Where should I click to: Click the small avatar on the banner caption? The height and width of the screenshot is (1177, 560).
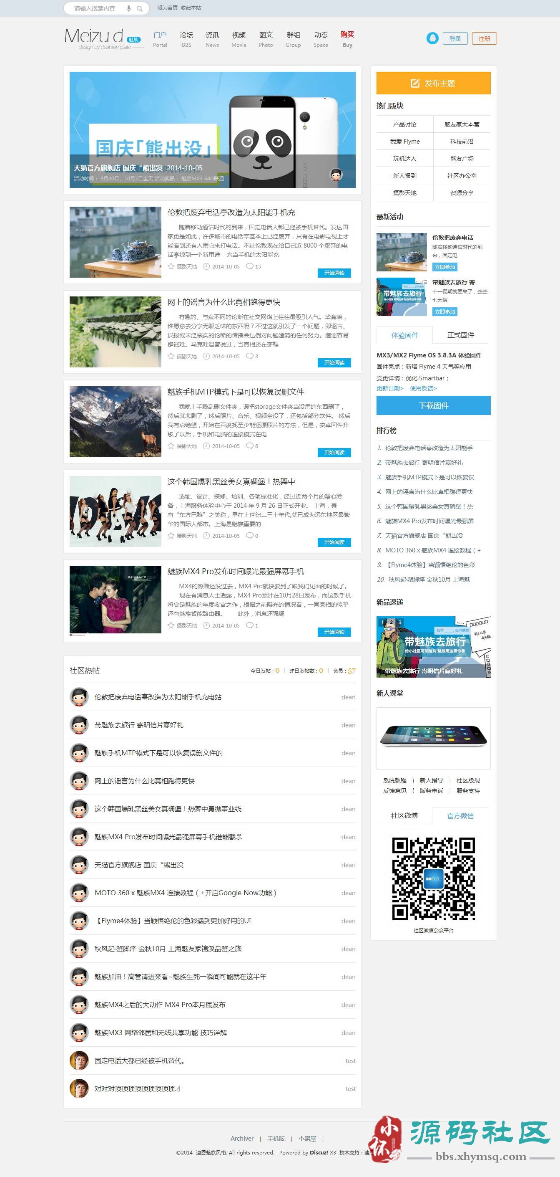[336, 174]
